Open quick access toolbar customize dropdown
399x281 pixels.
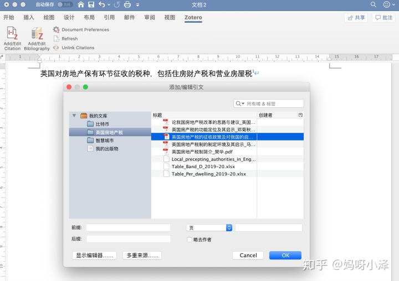137,4
